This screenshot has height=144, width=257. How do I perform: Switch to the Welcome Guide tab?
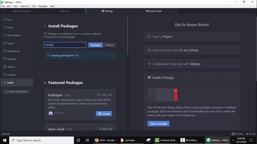click(x=153, y=11)
